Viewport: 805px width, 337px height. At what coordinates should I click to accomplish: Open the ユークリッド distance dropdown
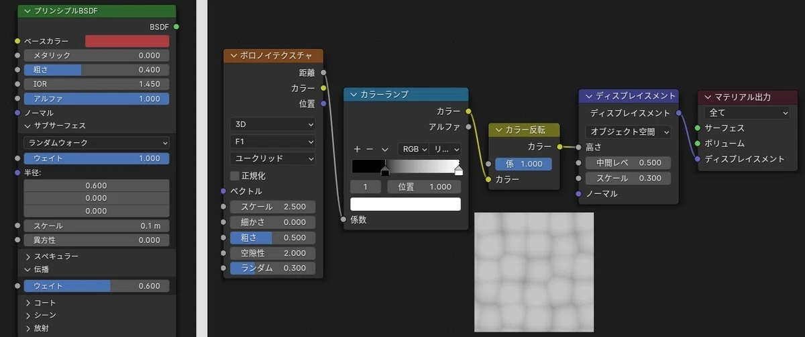(272, 159)
